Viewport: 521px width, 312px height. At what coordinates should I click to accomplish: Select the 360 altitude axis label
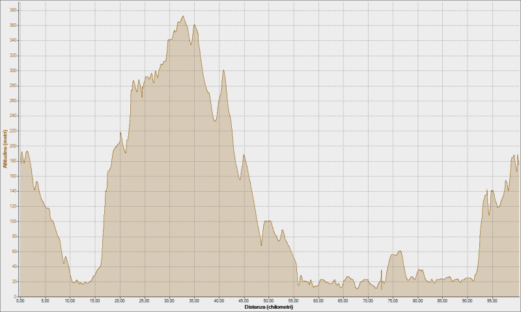13,25
